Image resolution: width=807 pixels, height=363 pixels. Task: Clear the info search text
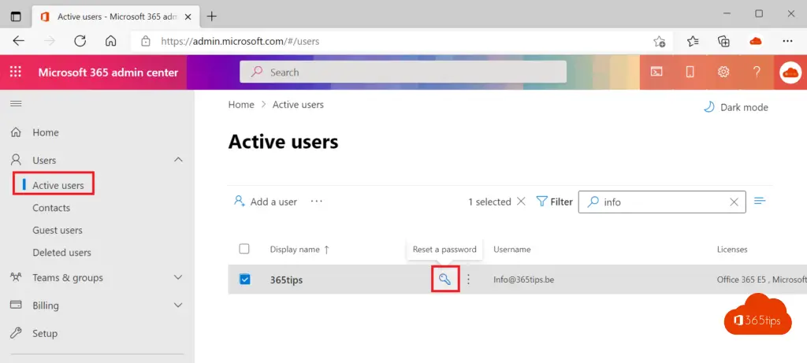tap(734, 202)
